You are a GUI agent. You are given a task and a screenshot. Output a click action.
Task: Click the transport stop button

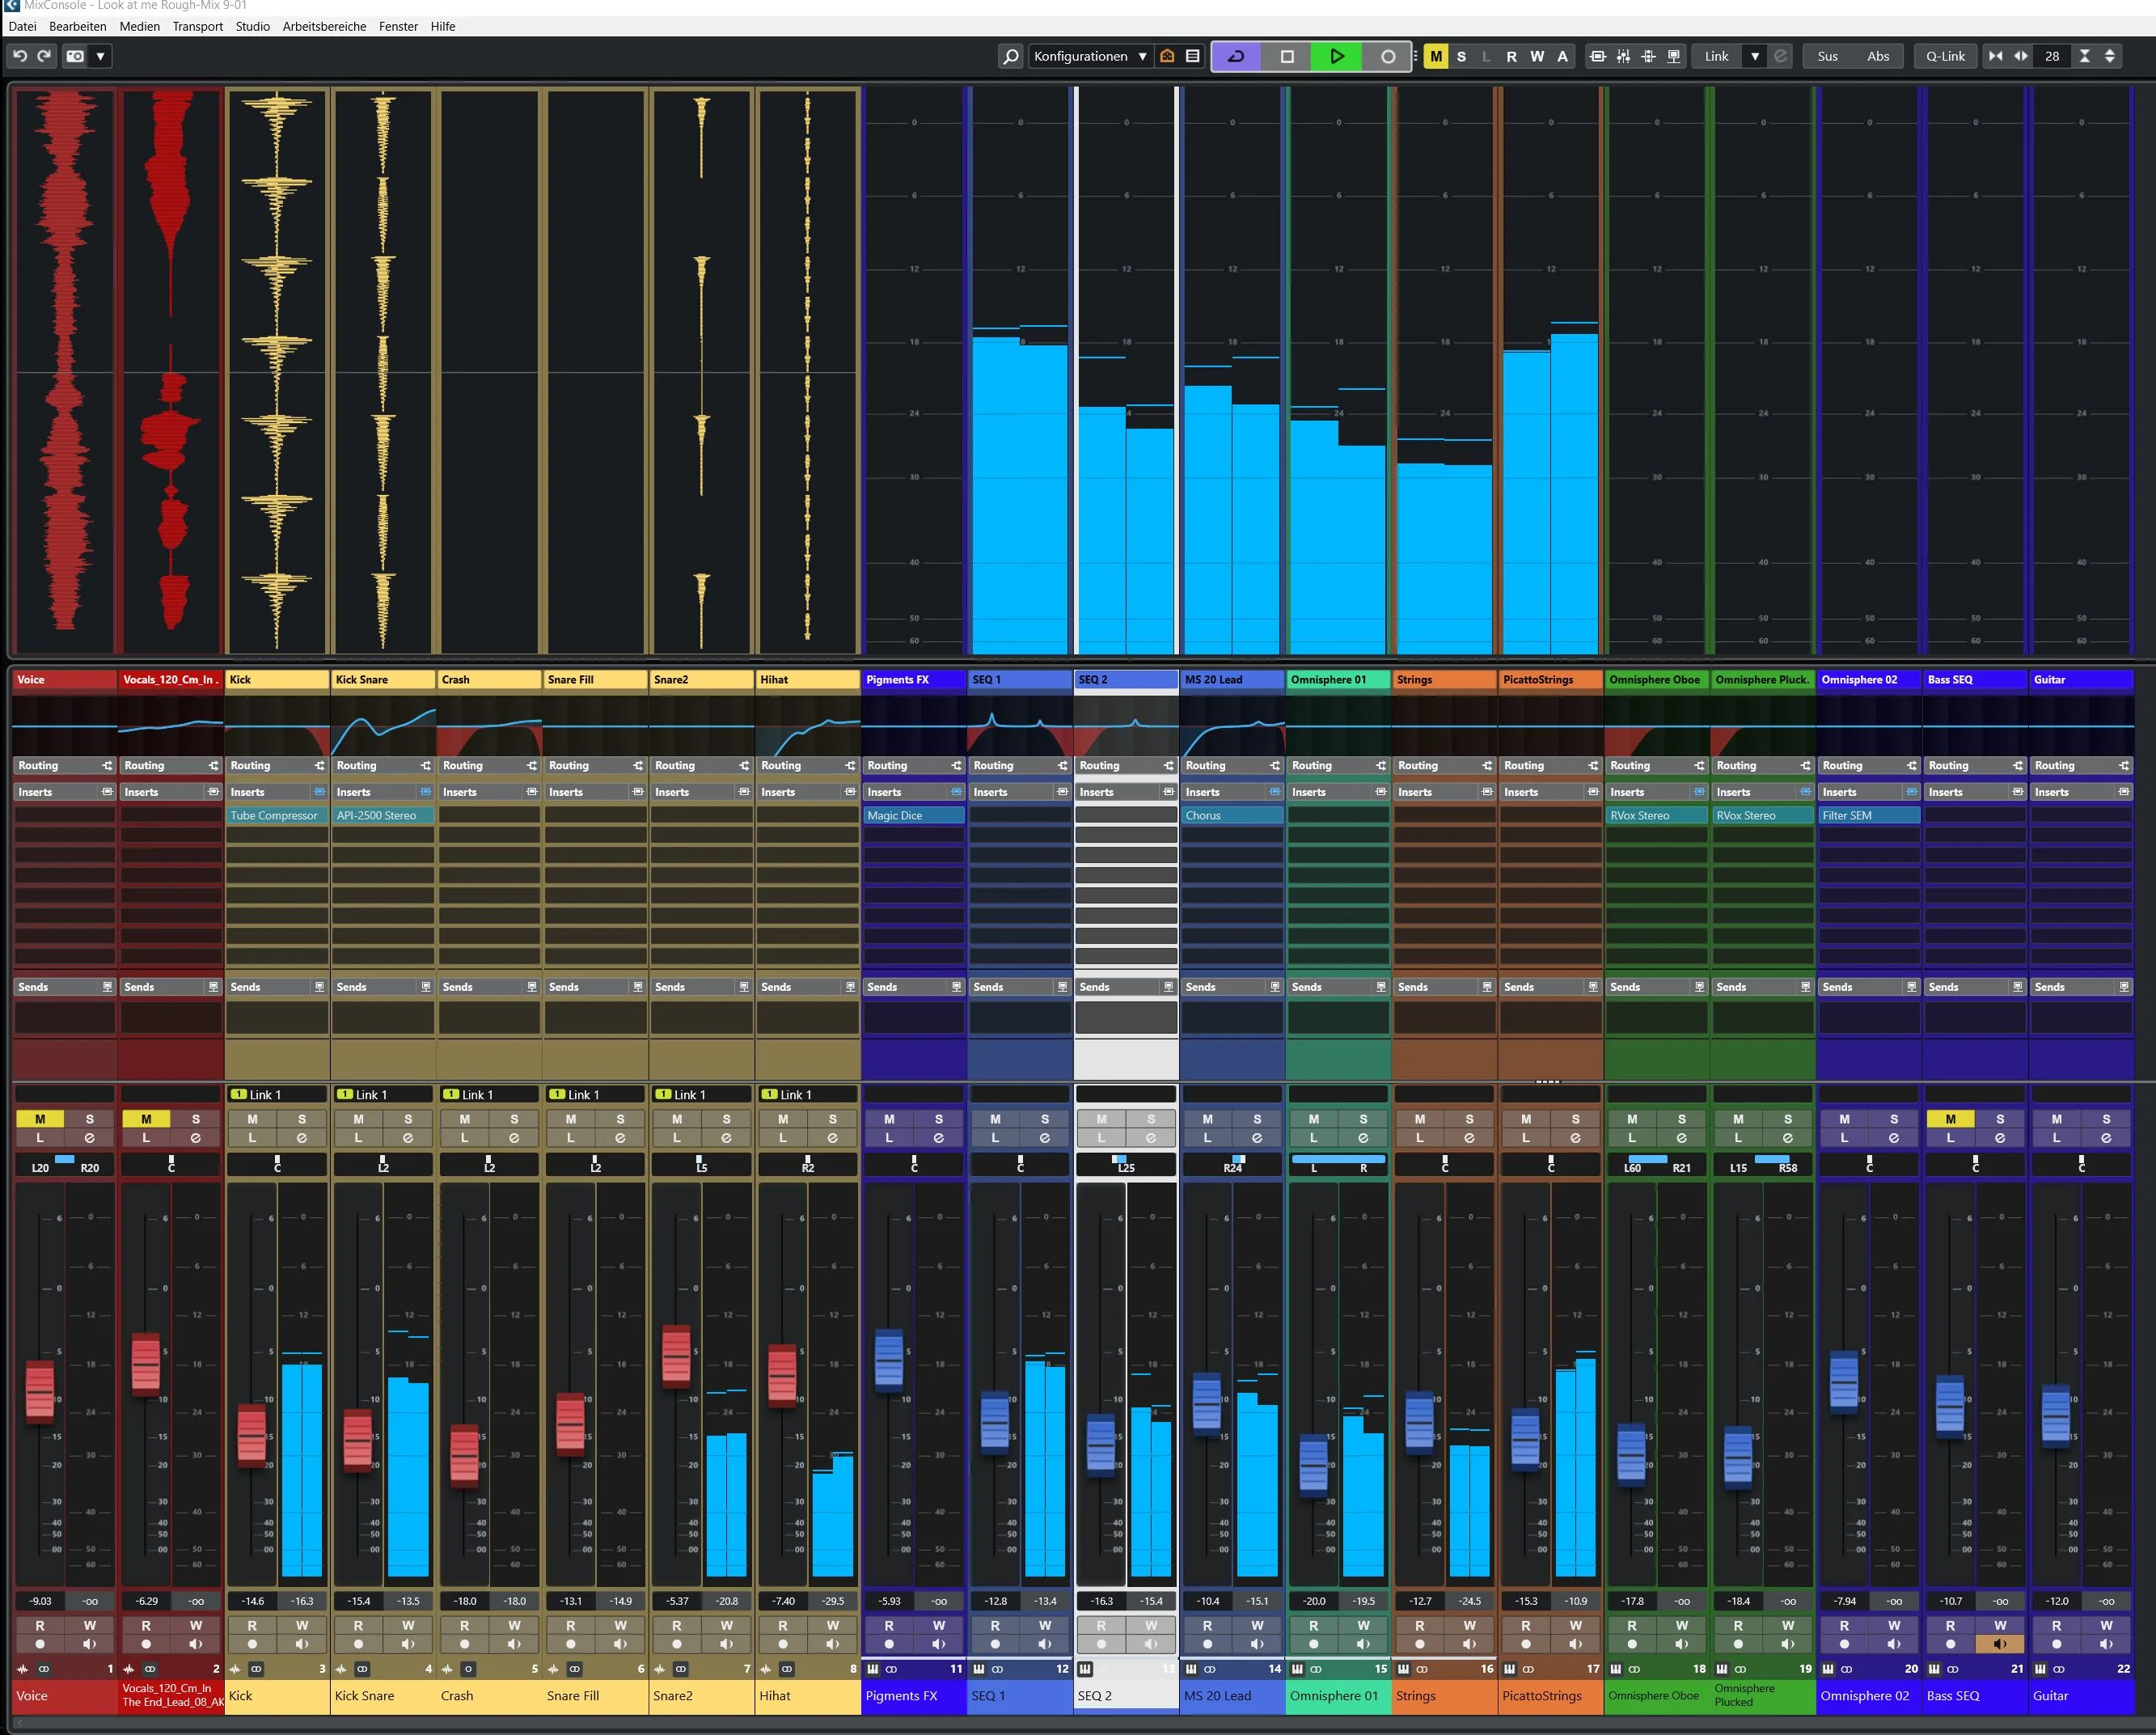point(1287,56)
